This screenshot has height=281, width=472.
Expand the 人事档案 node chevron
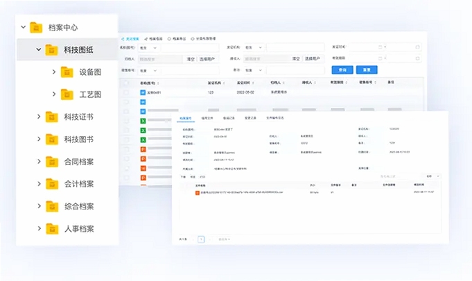pyautogui.click(x=39, y=228)
